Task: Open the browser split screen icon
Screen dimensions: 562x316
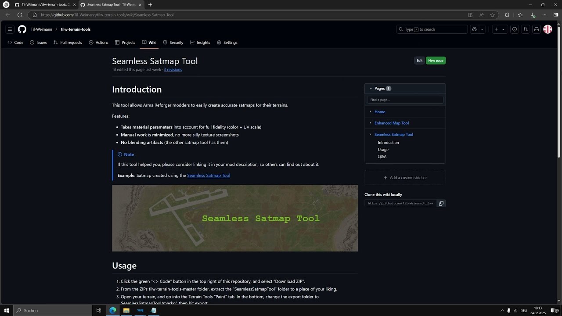Action: 470,15
